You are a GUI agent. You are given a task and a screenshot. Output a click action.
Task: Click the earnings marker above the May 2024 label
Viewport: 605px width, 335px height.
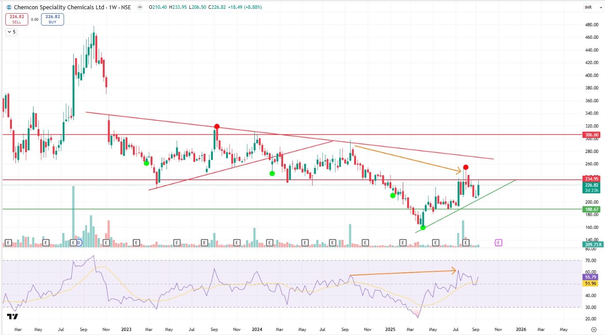pyautogui.click(x=305, y=242)
